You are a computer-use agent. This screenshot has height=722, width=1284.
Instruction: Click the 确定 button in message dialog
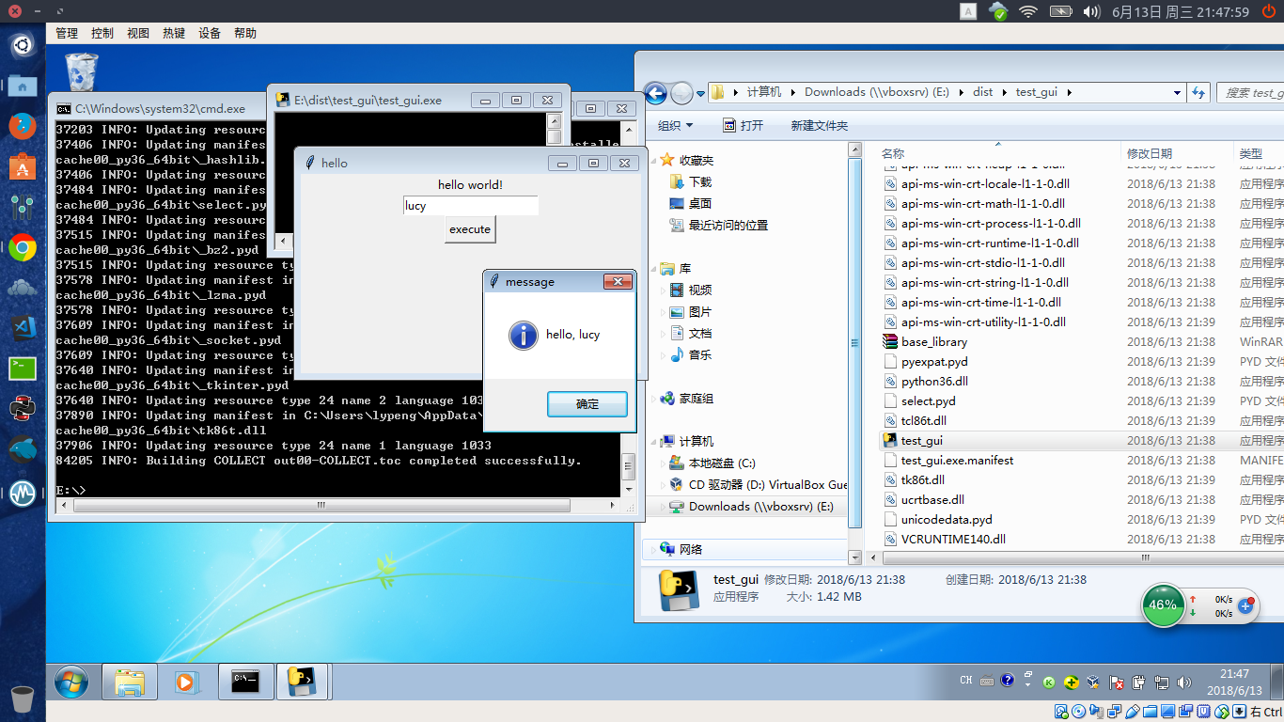[x=587, y=404]
